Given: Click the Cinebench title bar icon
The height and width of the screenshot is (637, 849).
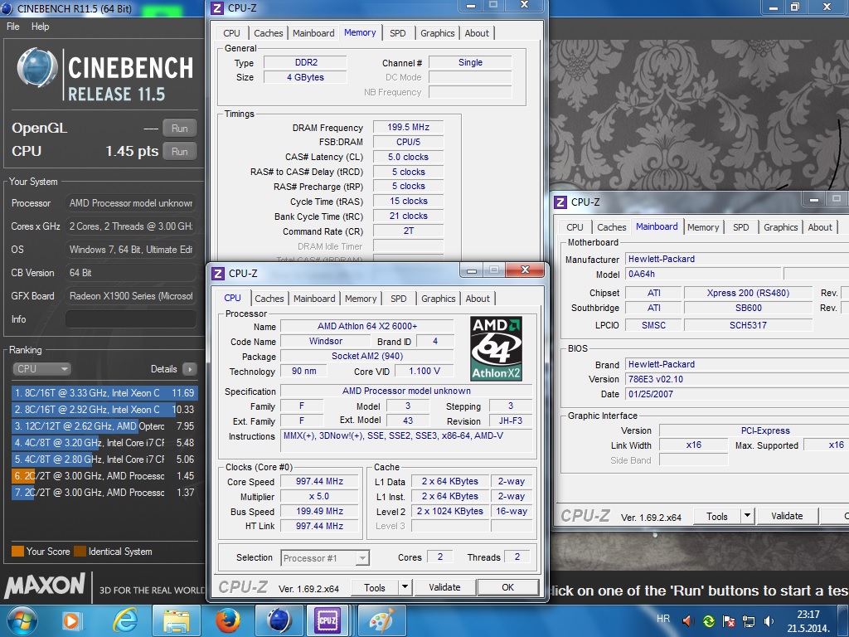Looking at the screenshot, I should pyautogui.click(x=7, y=8).
